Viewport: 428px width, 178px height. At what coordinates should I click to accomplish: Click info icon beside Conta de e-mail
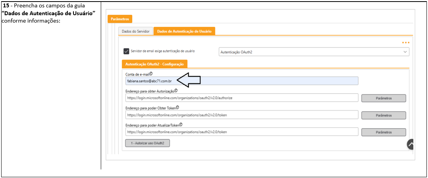[x=151, y=74]
